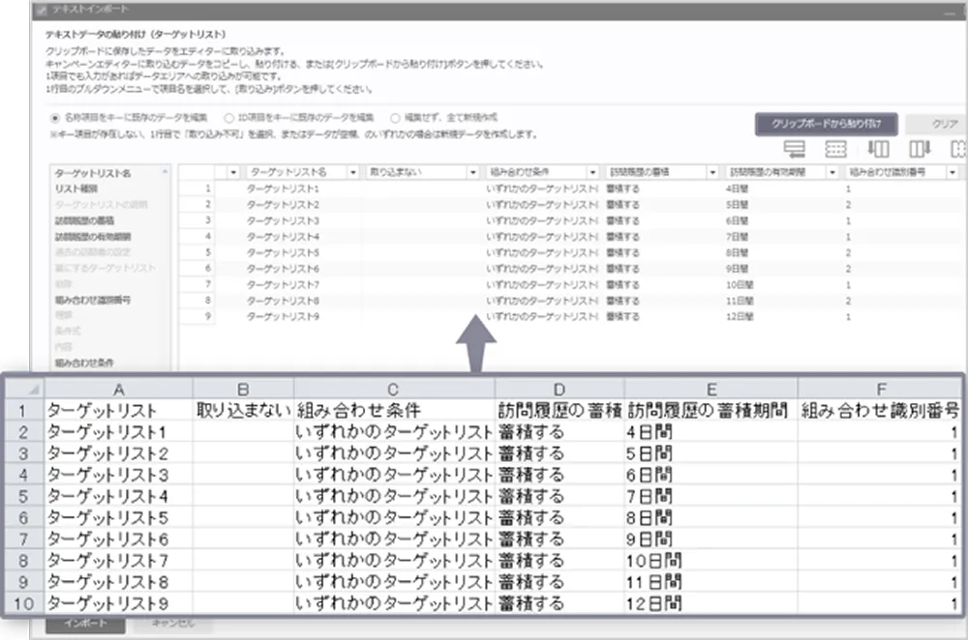
Task: Open the 組み合わせ識別番号 column dropdown
Action: [953, 171]
